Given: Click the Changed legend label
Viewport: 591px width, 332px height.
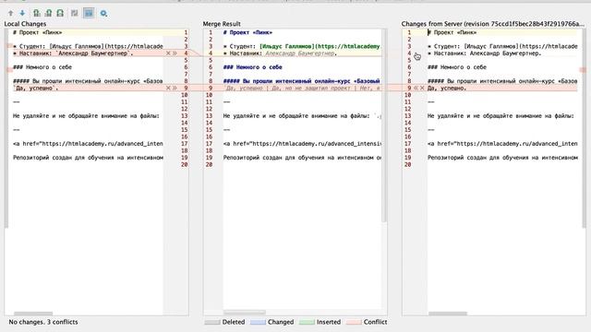Looking at the screenshot, I should (x=281, y=322).
